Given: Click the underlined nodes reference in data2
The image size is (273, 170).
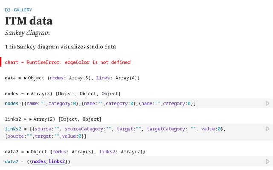Looking at the screenshot, I should click(39, 161).
